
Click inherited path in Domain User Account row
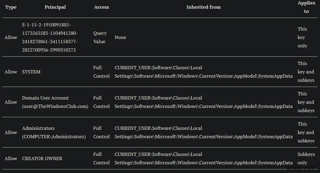click(203, 102)
